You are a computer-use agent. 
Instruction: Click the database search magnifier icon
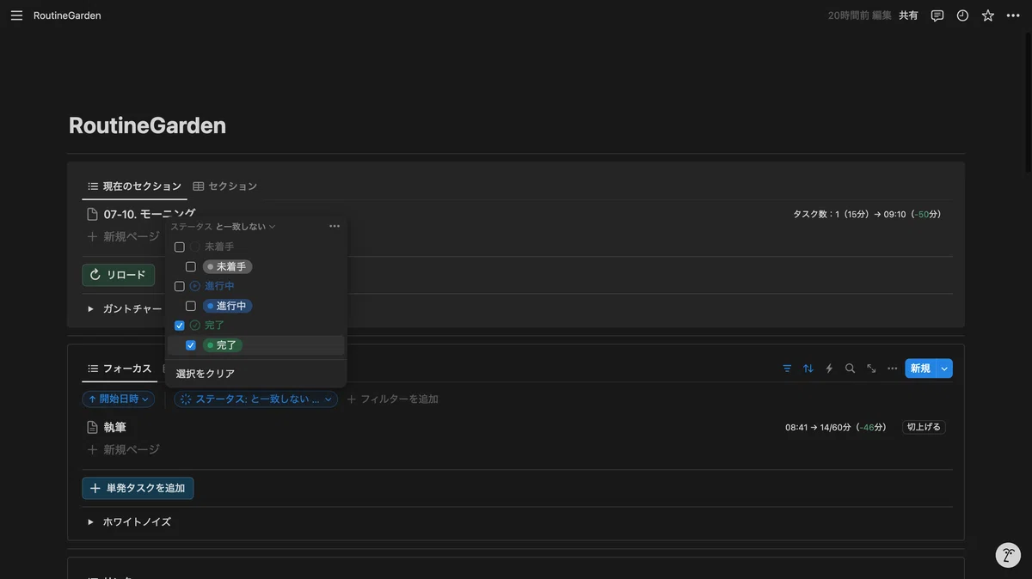850,369
